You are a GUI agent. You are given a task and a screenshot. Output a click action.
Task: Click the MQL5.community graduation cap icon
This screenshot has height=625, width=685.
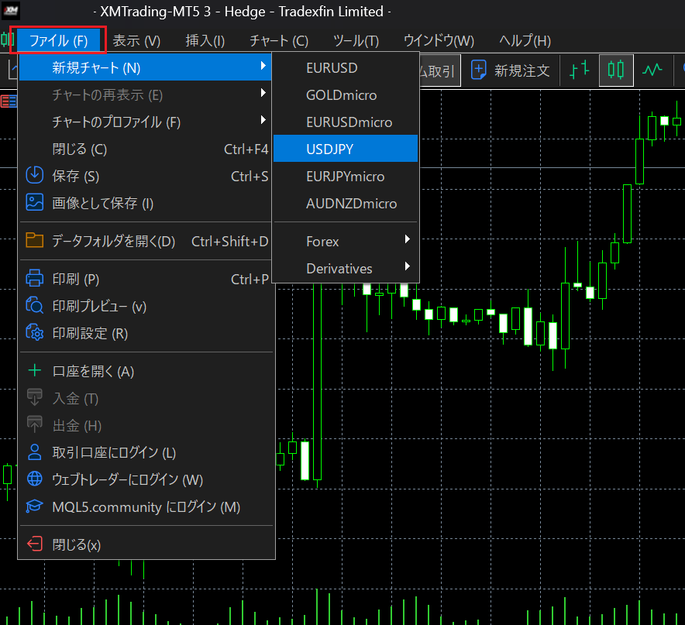[34, 507]
